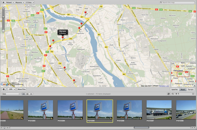The image size is (197, 130).
Task: Select thumbnail P1010394
Action: [70, 110]
